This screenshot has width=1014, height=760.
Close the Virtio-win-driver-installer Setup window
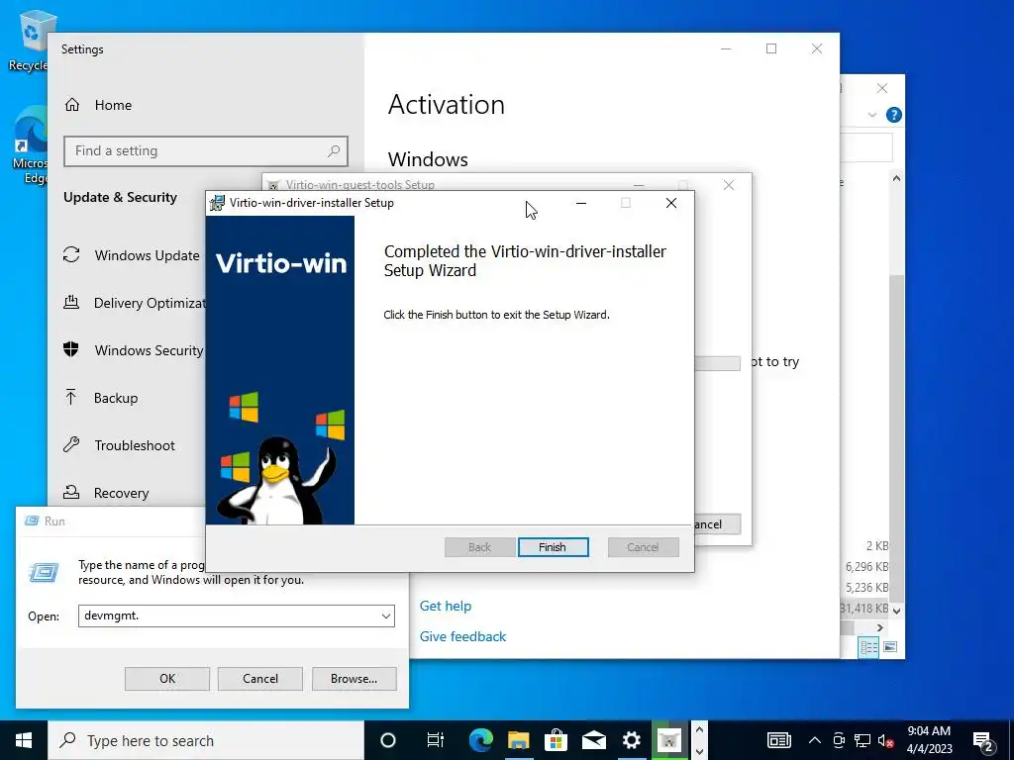671,203
